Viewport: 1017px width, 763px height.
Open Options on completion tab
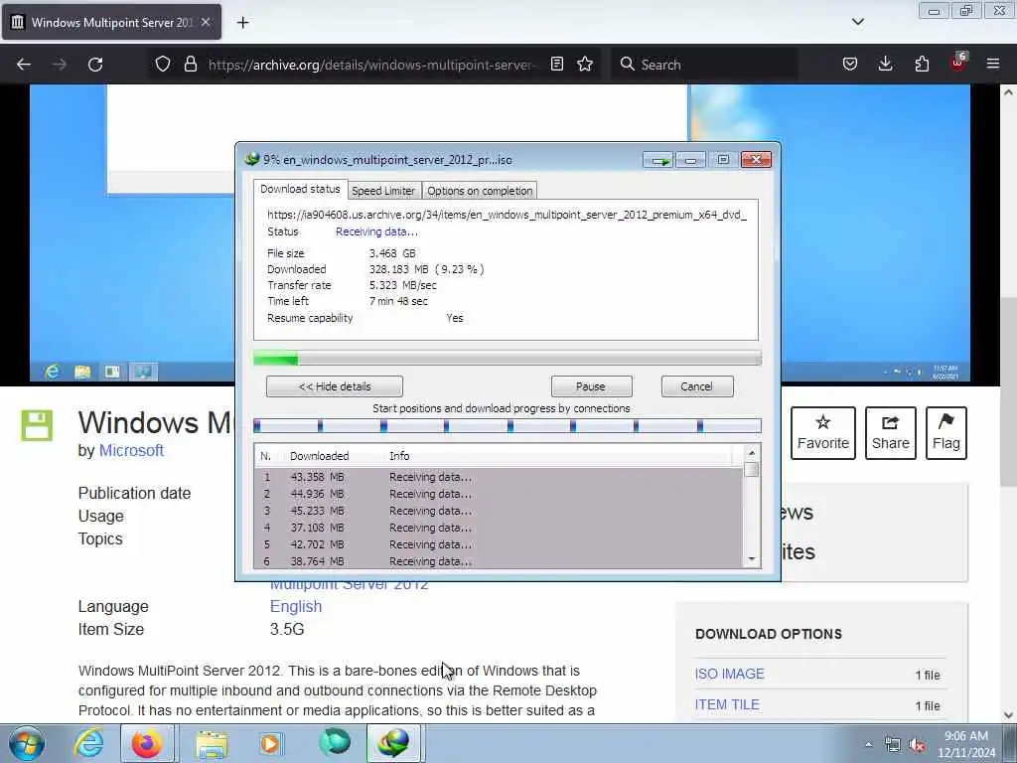[x=480, y=191]
